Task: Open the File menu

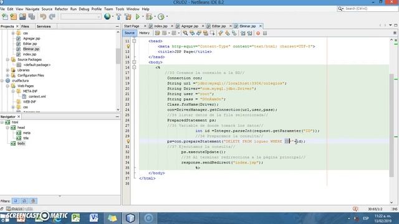Action: click(x=2, y=9)
